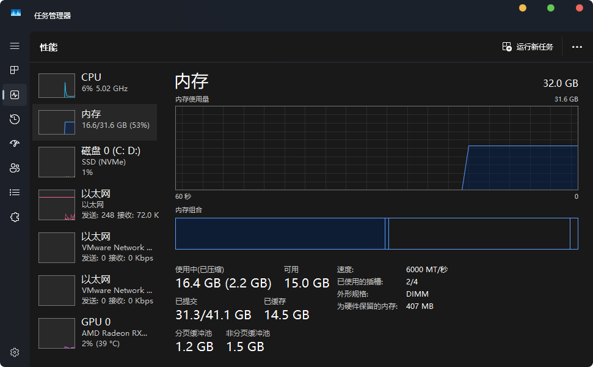Open the hamburger navigation menu
The width and height of the screenshot is (593, 367).
click(x=15, y=46)
